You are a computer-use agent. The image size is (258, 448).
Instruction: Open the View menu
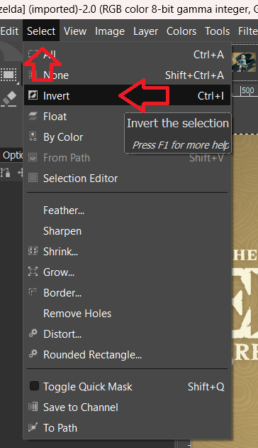tap(75, 31)
